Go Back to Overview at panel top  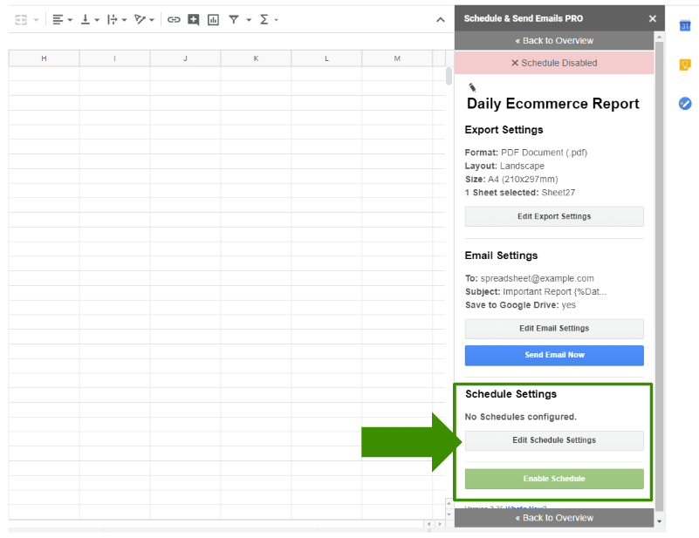point(554,41)
